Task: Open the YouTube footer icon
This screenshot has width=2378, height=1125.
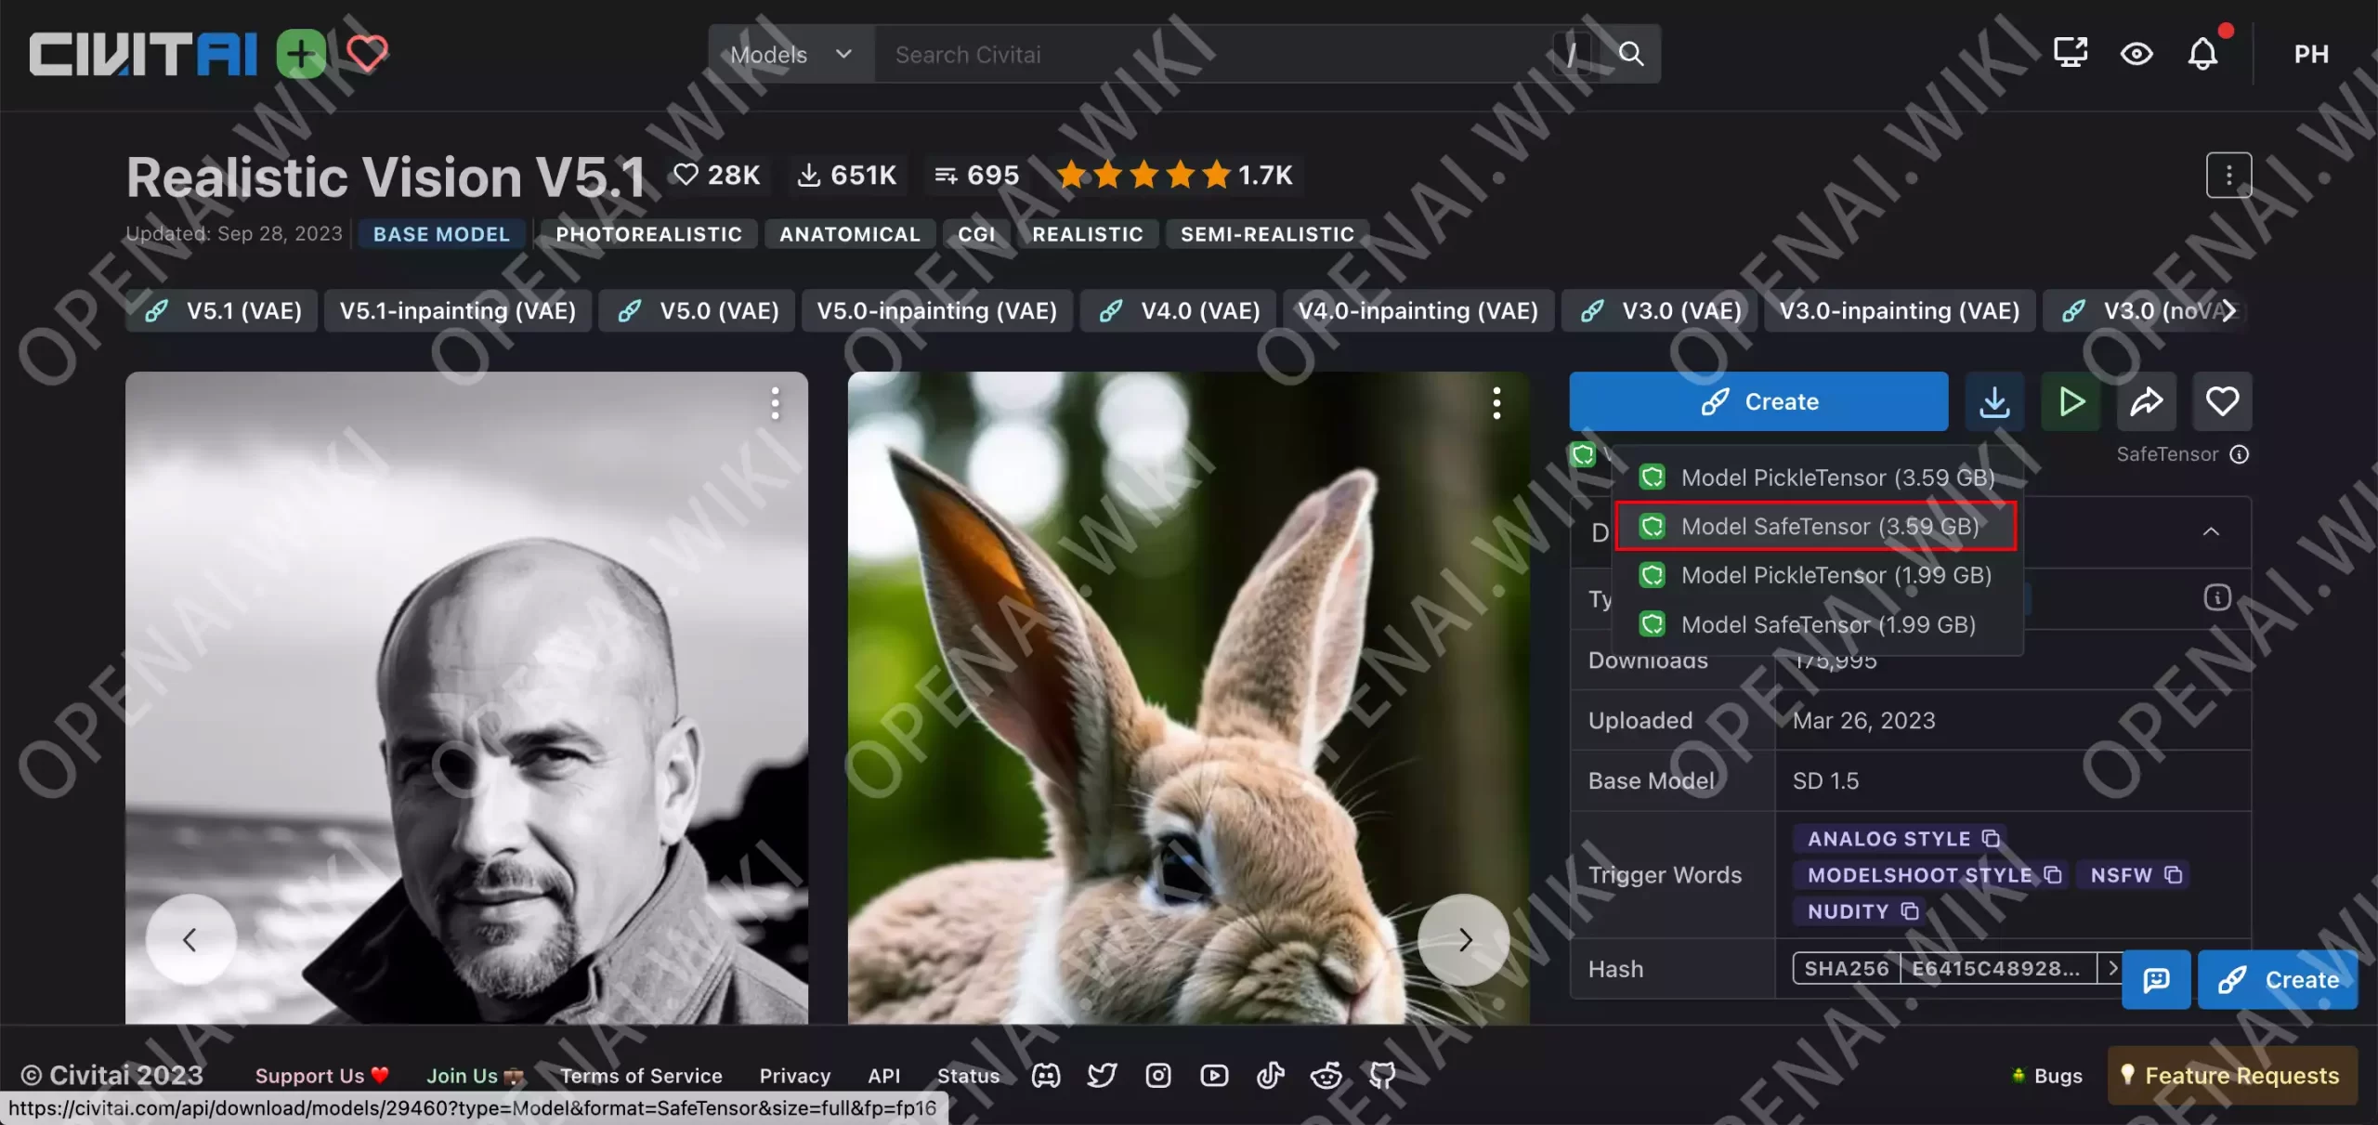Action: (1214, 1075)
